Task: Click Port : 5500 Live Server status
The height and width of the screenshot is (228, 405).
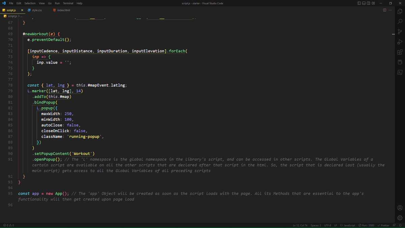Action: coord(366,225)
